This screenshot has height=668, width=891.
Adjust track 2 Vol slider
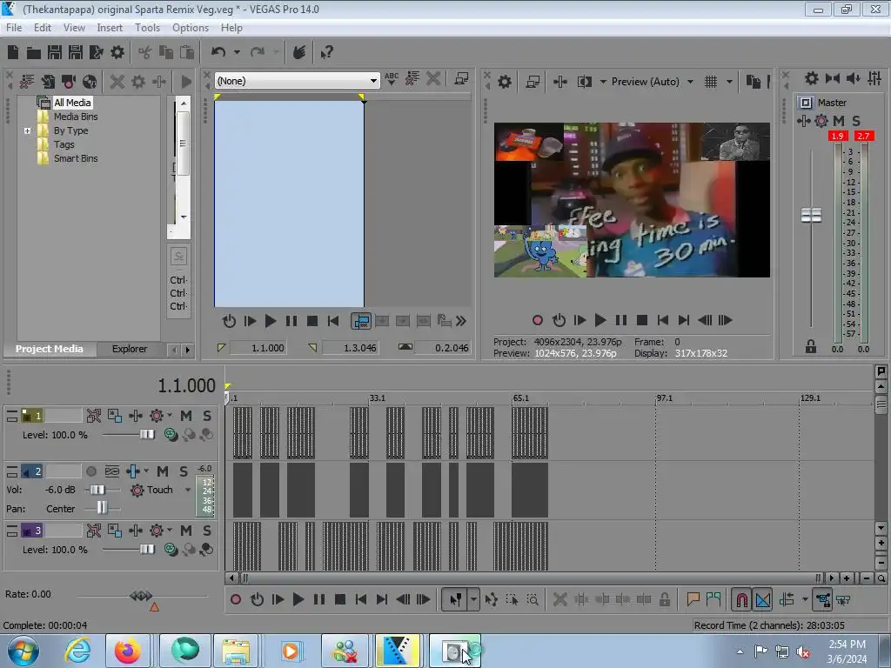point(97,490)
